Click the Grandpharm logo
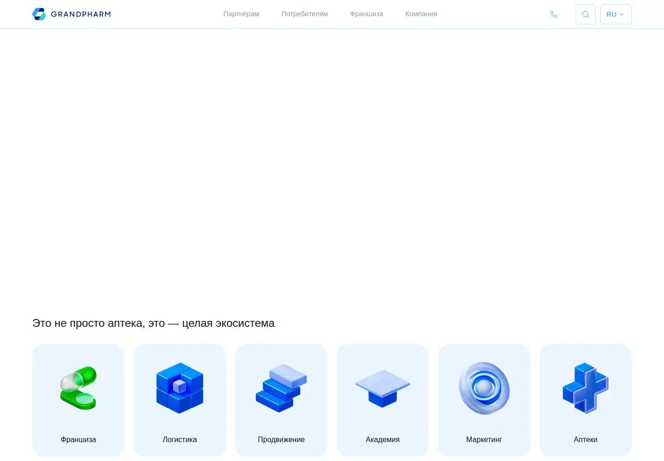This screenshot has width=664, height=461. [71, 14]
